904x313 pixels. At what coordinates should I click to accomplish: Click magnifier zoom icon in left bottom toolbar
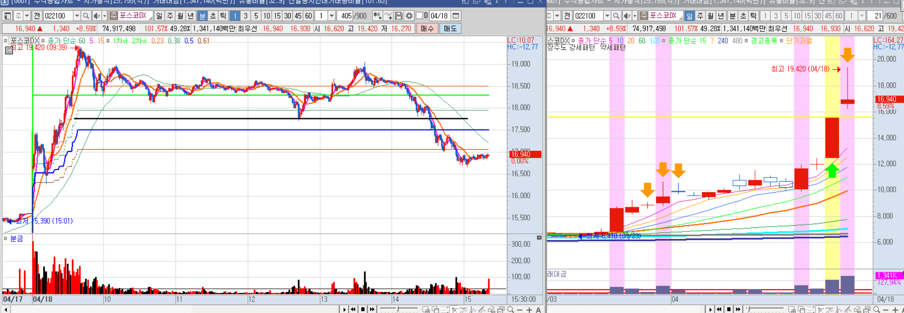click(x=510, y=309)
